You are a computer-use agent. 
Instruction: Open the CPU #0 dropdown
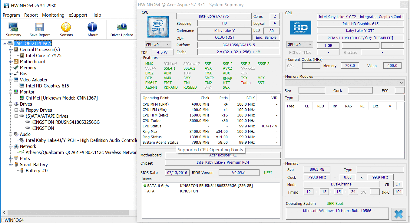[158, 45]
